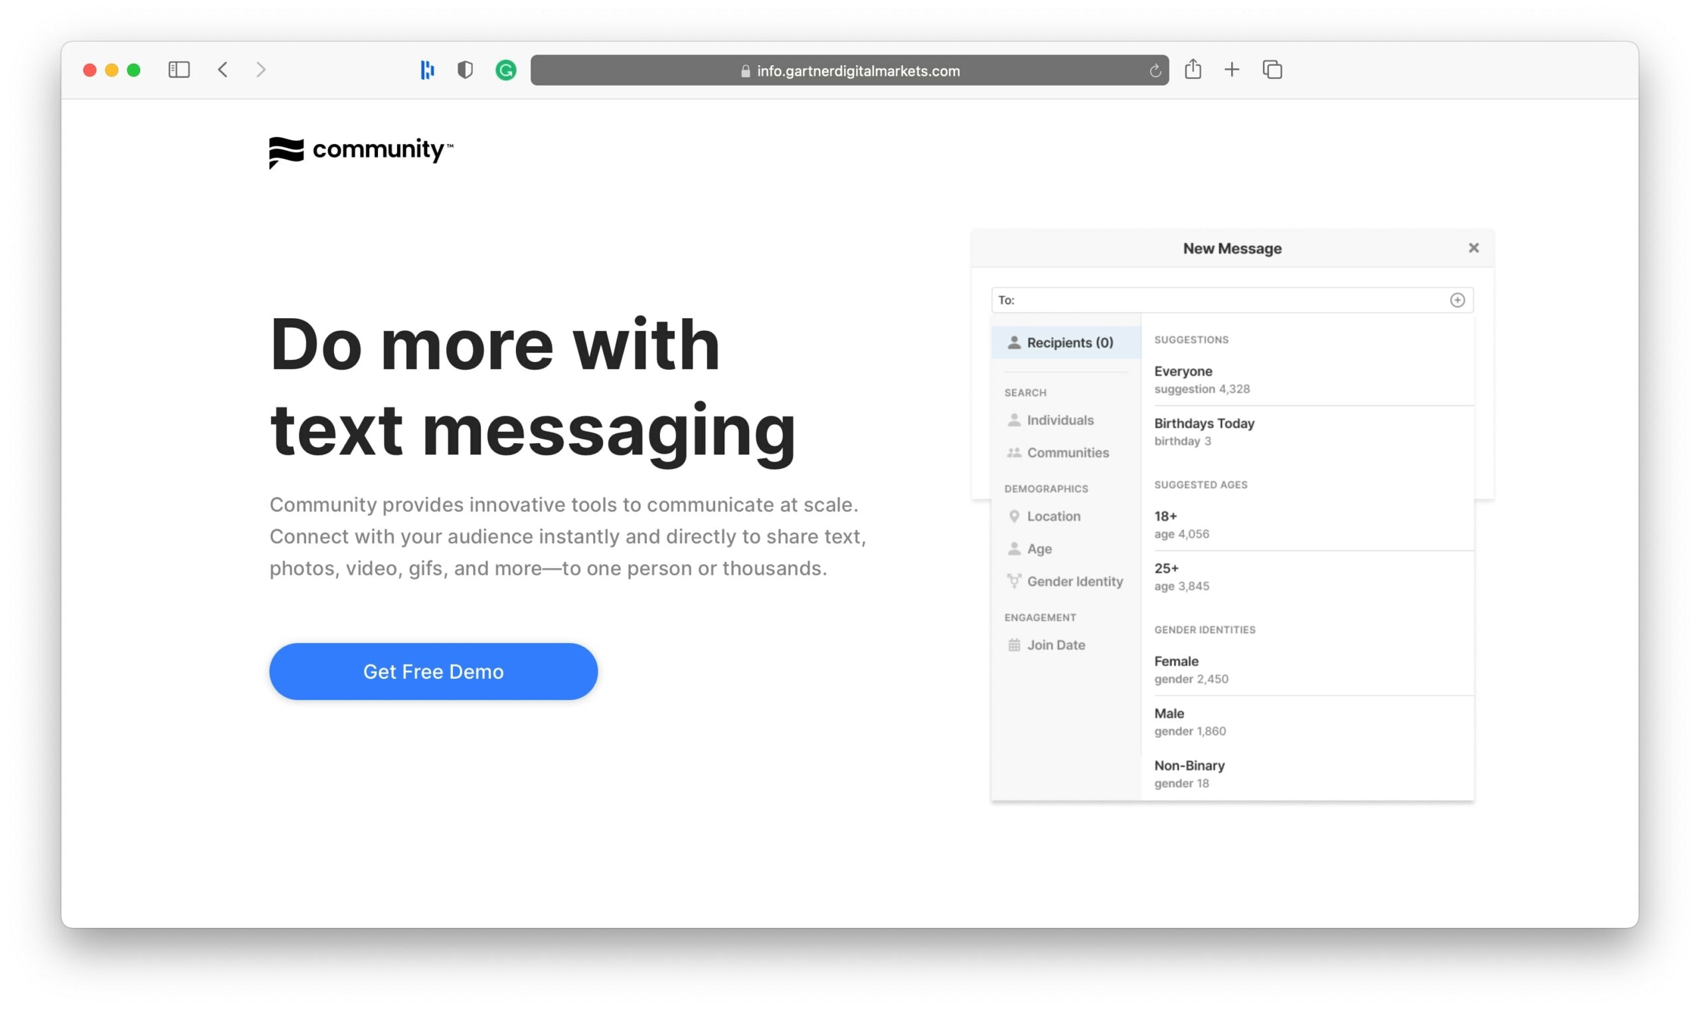This screenshot has width=1700, height=1009.
Task: Click the Gender Identity demographics icon
Action: tap(1012, 580)
